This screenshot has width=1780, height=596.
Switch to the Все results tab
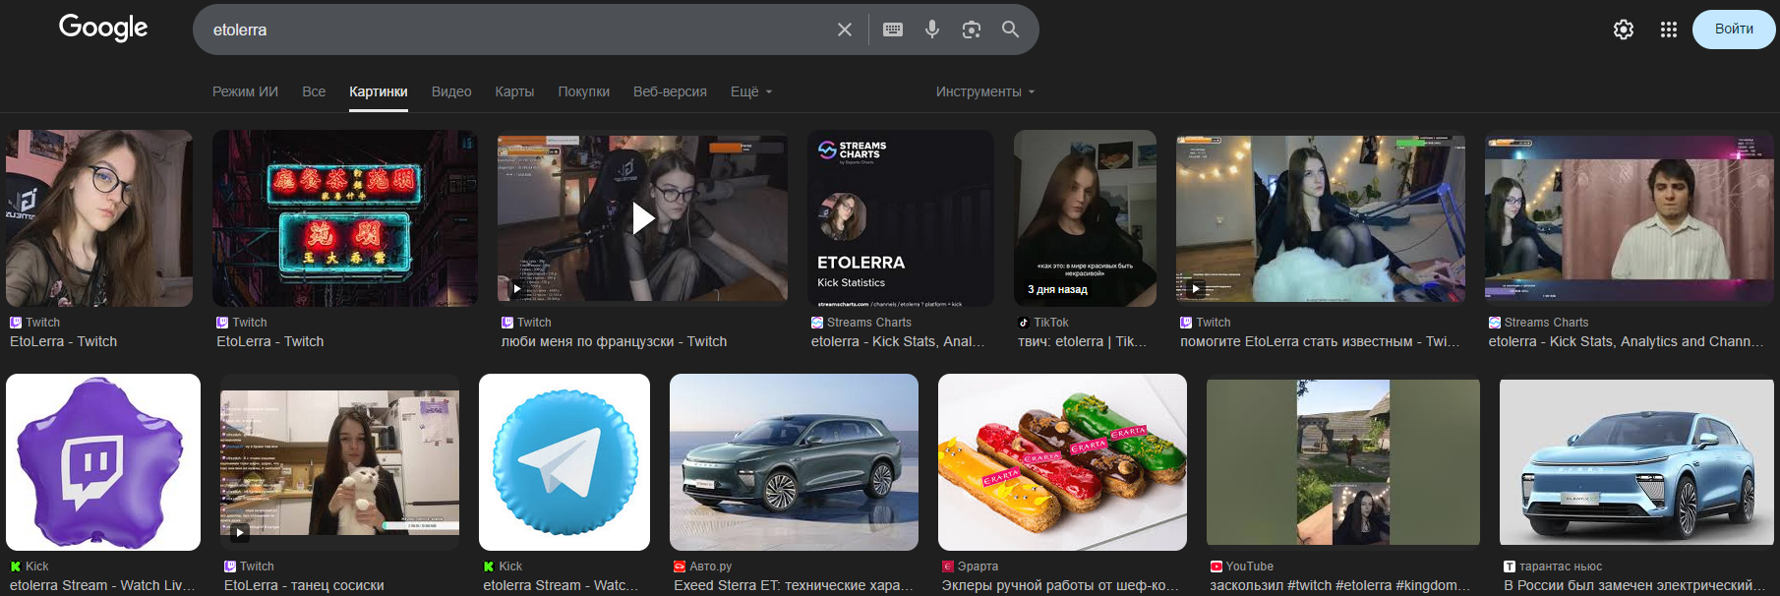[314, 91]
